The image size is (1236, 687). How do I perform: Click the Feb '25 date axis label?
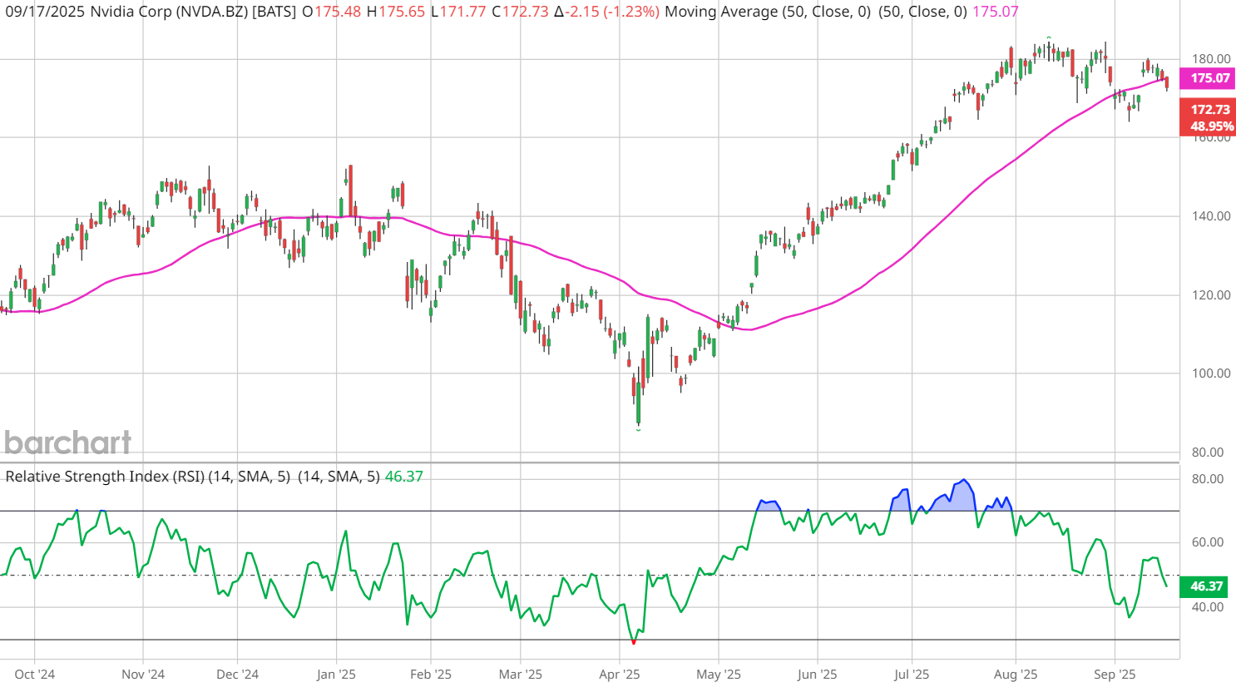click(431, 675)
